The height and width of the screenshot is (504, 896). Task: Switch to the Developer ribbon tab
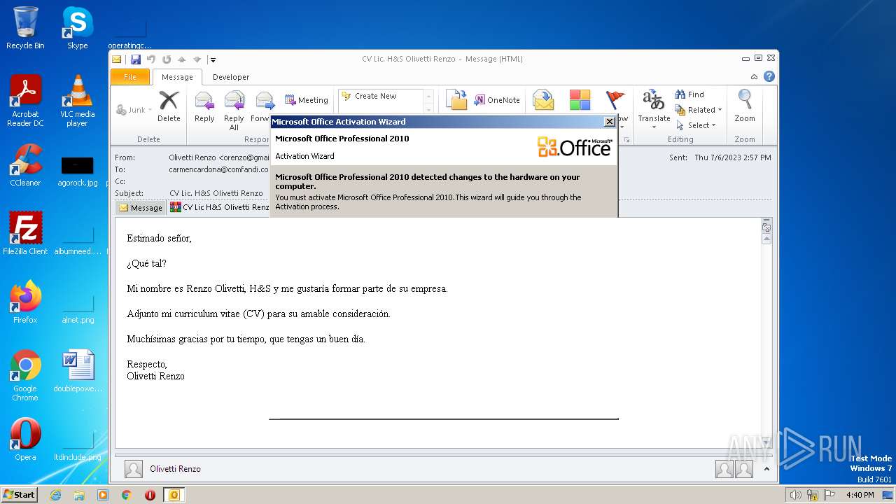[x=231, y=77]
